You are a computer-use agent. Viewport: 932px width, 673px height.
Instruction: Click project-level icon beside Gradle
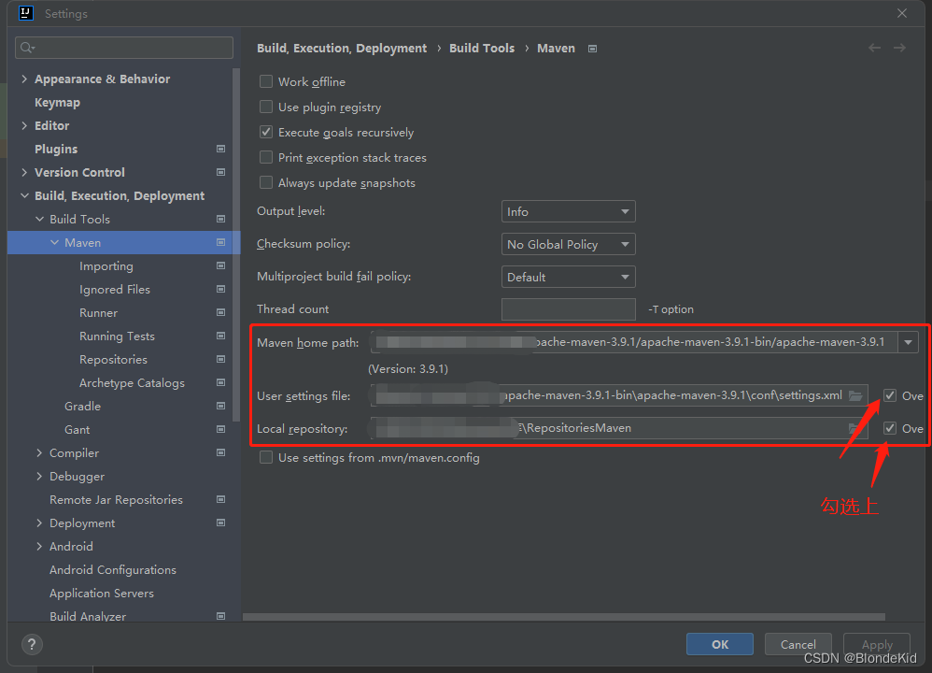[220, 406]
